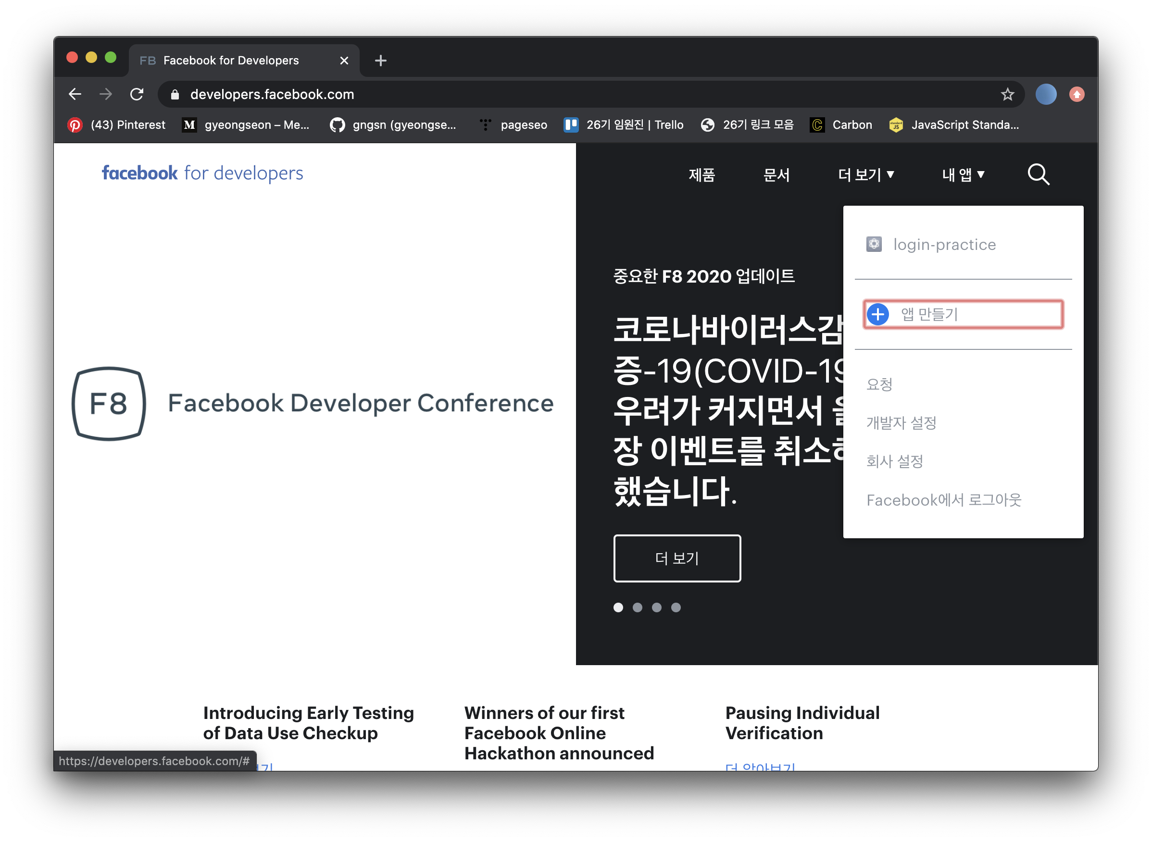Select the first carousel dot
1152x842 pixels.
pos(618,607)
